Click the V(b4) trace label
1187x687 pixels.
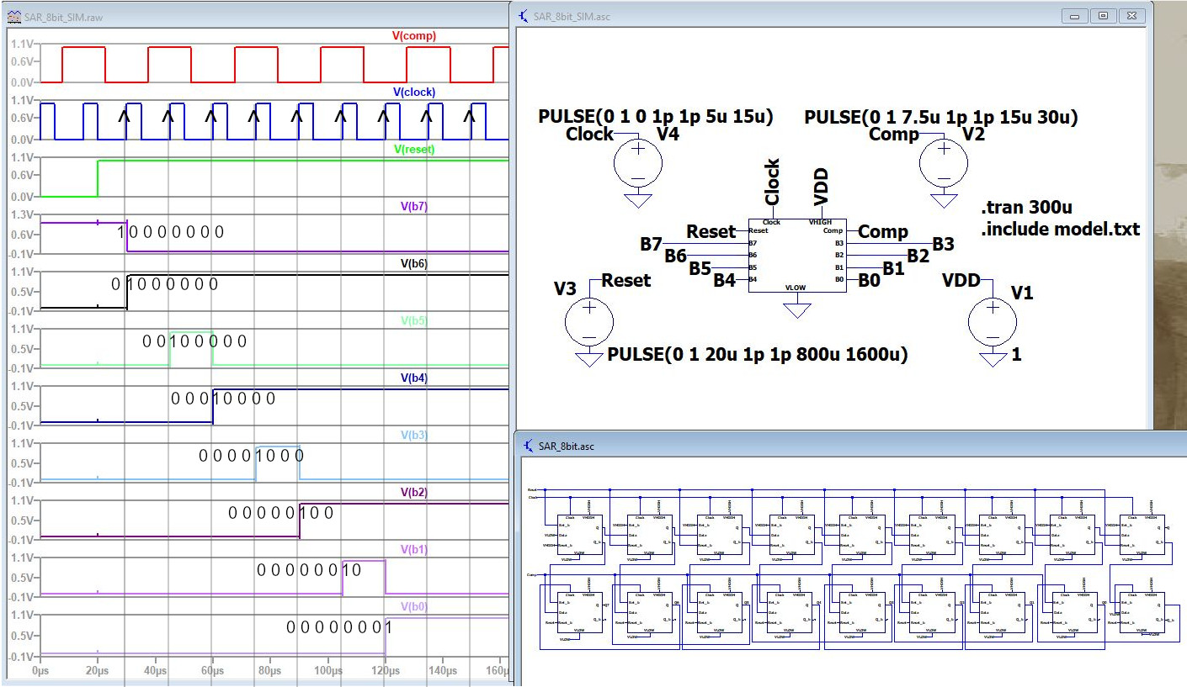click(413, 378)
